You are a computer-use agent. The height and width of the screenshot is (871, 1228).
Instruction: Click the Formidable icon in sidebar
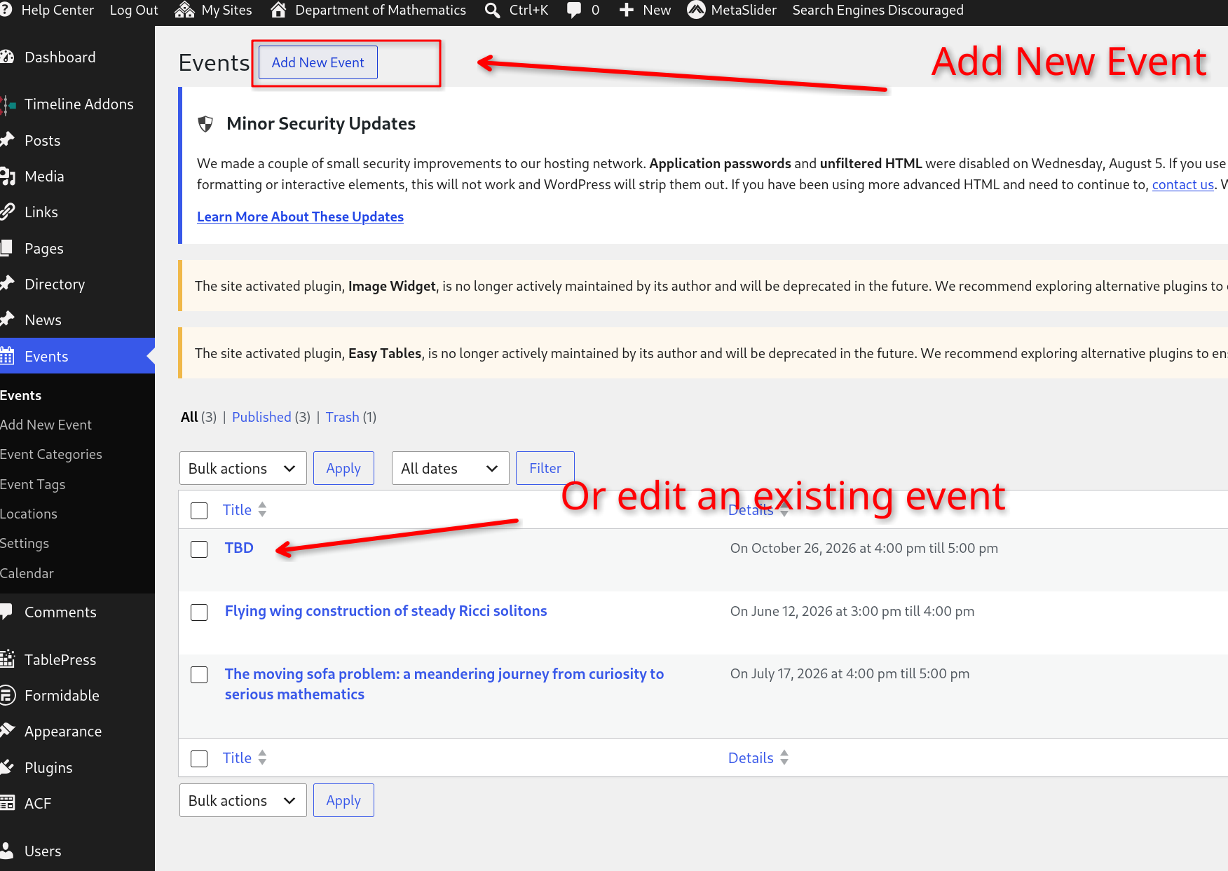tap(7, 695)
